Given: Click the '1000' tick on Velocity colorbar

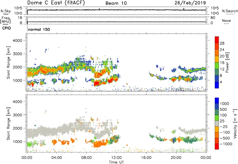Looking at the screenshot, I should (x=225, y=104).
